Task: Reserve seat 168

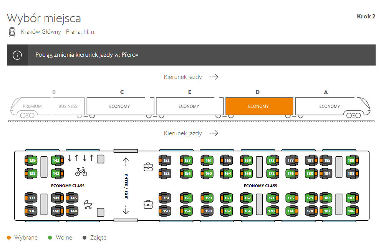Action: [247, 173]
